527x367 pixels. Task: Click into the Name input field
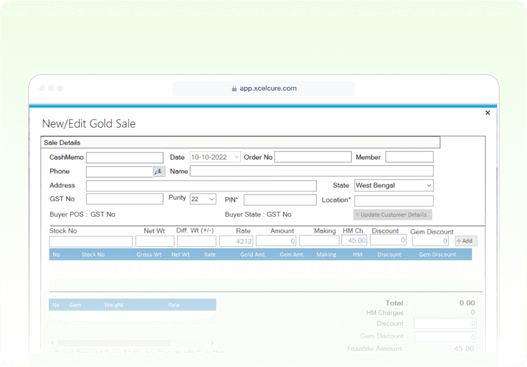coord(311,171)
